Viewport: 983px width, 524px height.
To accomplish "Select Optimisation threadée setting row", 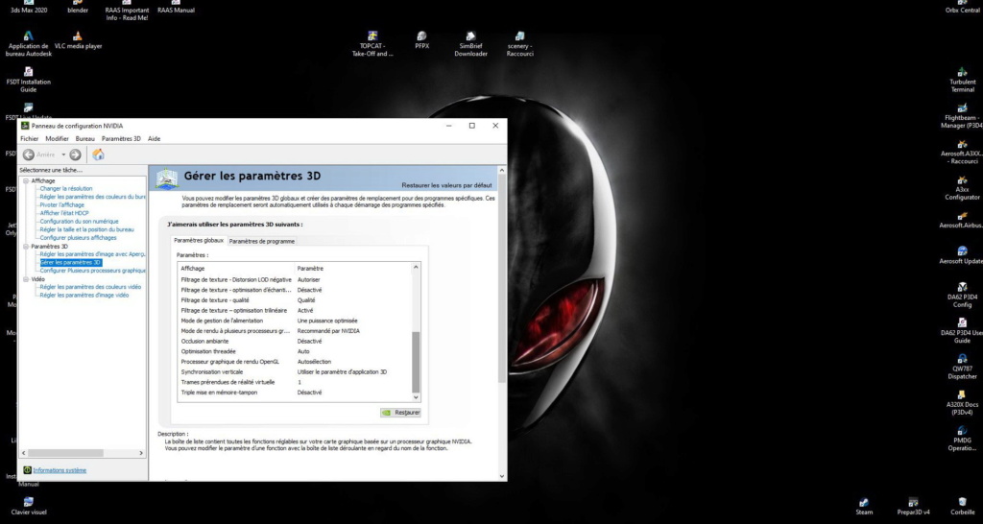I will (295, 351).
